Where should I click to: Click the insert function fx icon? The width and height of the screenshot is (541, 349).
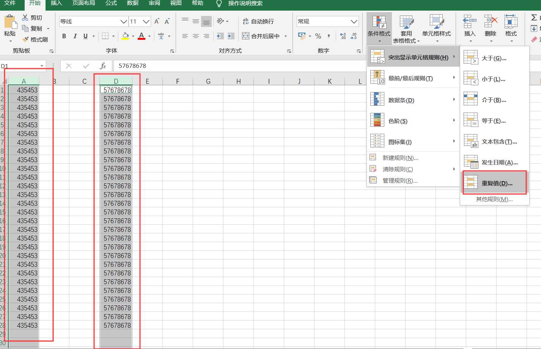(103, 66)
